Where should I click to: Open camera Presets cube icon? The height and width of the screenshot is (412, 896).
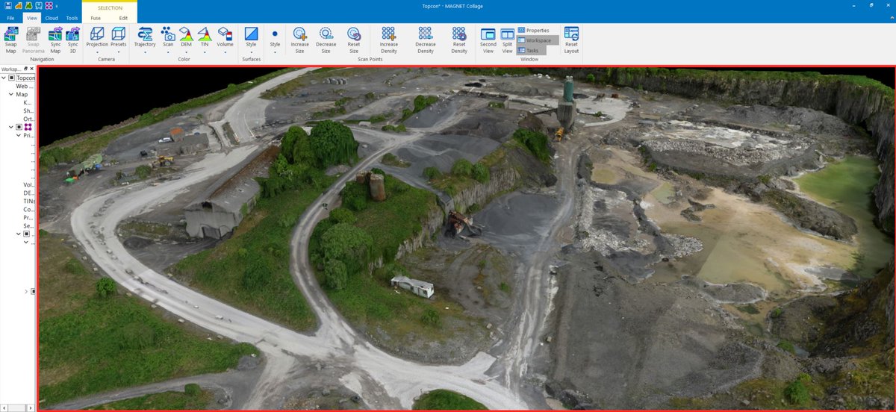pos(118,34)
